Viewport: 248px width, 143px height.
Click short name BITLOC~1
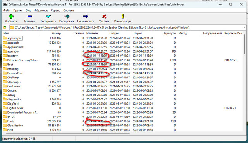coord(231,60)
